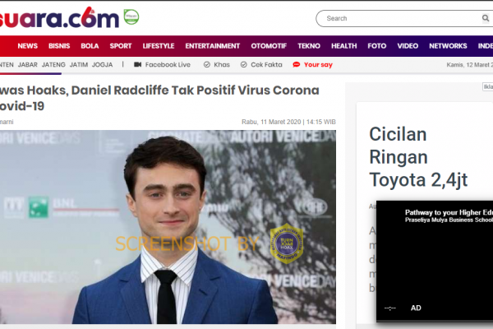Click the Khas checkmark icon
The image size is (493, 329).
tap(206, 64)
